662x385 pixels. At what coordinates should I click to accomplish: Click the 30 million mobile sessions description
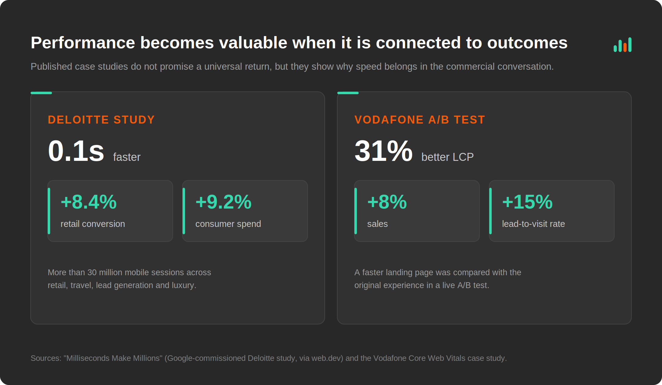coord(129,279)
